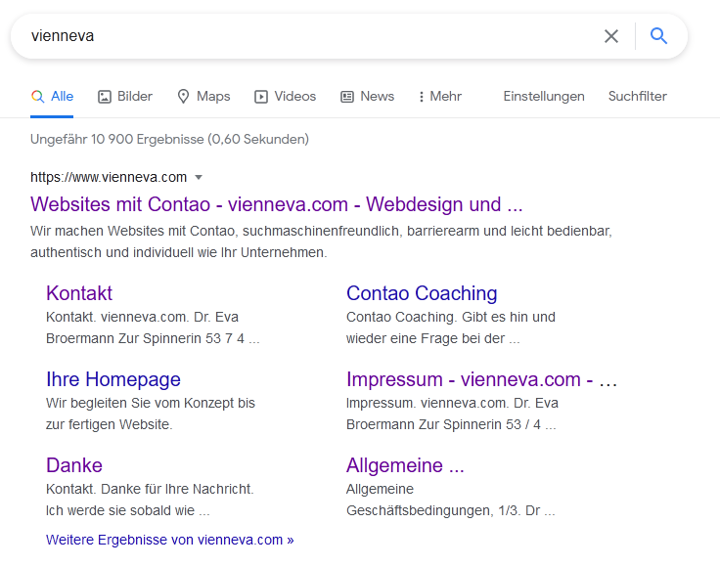Open the Einstellungen menu
Image resolution: width=720 pixels, height=567 pixels.
(x=544, y=97)
